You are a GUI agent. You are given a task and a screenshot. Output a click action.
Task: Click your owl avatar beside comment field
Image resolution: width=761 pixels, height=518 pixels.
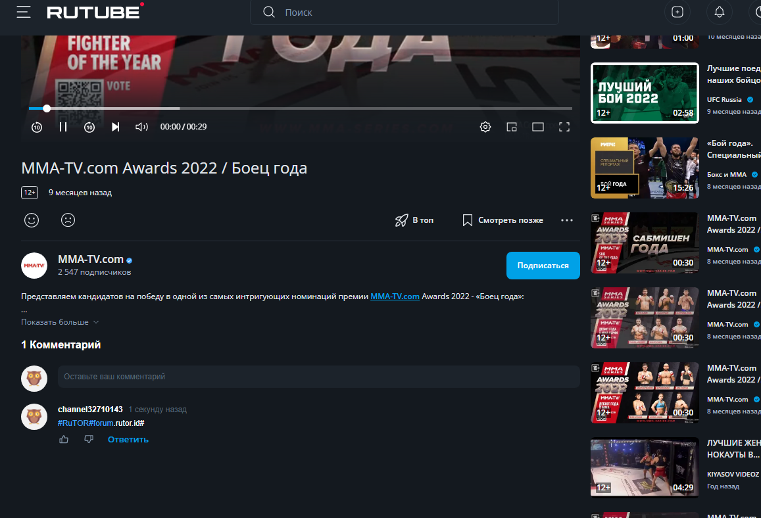coord(34,379)
